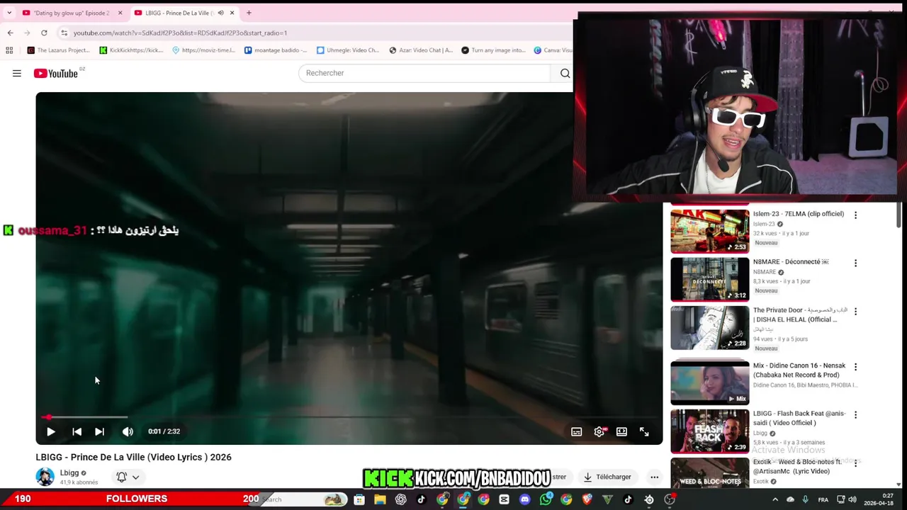Open the Azar: Video Chat bookmark
Screen dimensions: 907x510
pyautogui.click(x=421, y=50)
